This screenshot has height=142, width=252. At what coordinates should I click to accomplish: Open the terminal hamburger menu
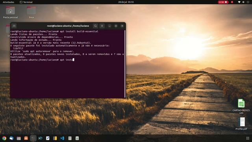coord(102,26)
